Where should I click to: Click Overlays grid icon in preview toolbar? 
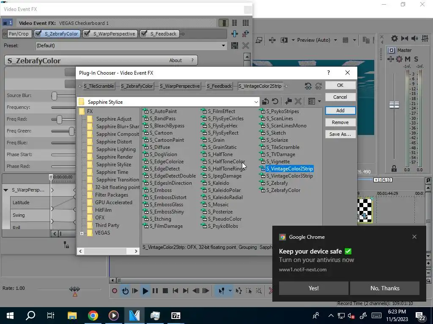point(345,40)
